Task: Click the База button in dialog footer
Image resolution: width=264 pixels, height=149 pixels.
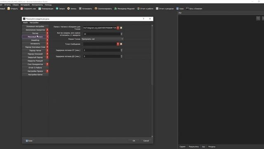Action: 29,141
